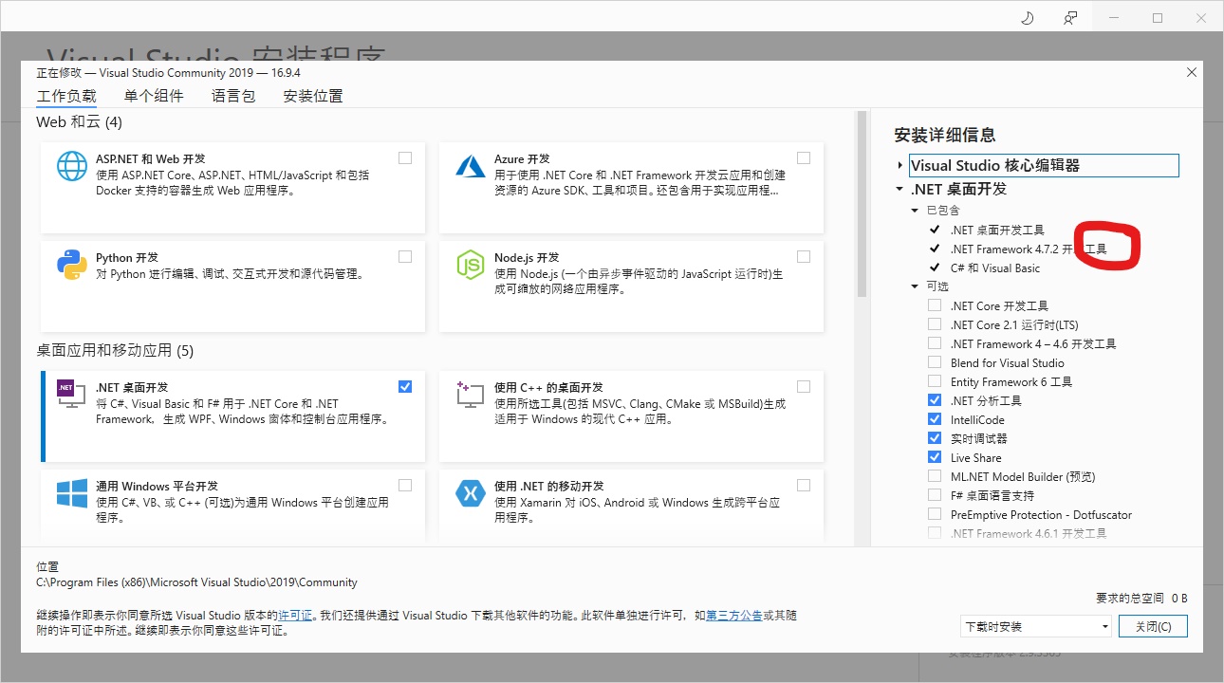1224x683 pixels.
Task: Enable the Azure 开发 workload checkbox
Action: click(x=804, y=158)
